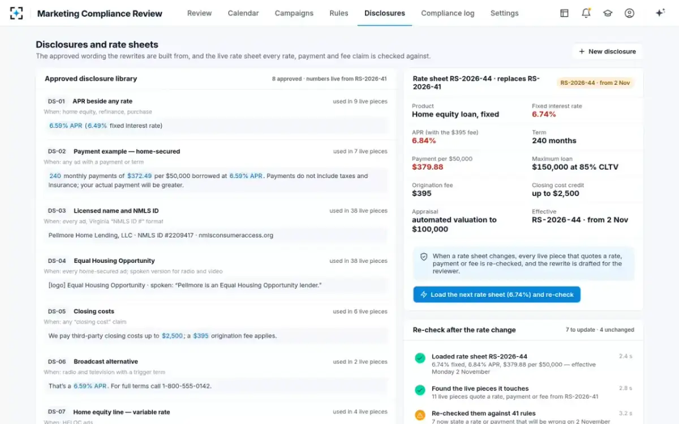
Task: Click the fixed interest rate 6.74%
Action: (544, 114)
